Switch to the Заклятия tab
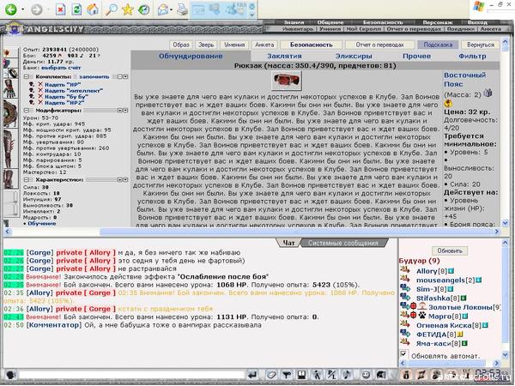This screenshot has width=515, height=386. click(x=284, y=56)
